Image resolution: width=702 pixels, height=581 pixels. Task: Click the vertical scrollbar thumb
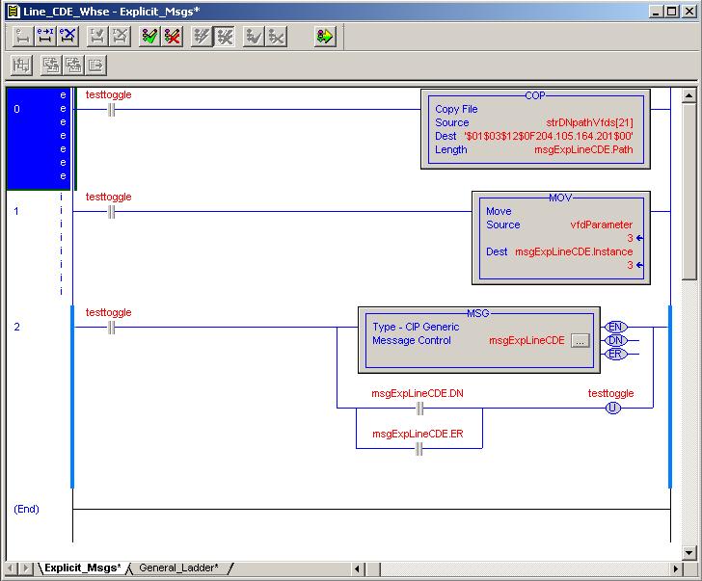point(688,192)
